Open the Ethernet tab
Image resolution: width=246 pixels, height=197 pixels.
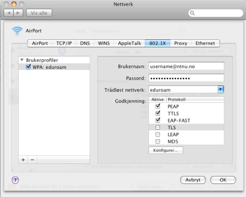pos(205,43)
